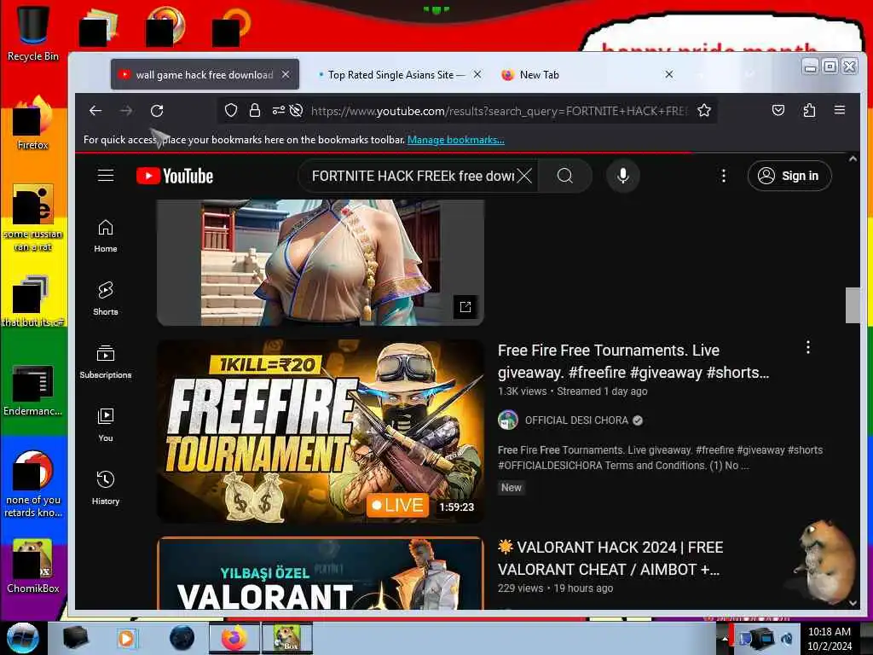Viewport: 873px width, 655px height.
Task: Click the scrollbar up arrow
Action: point(853,159)
